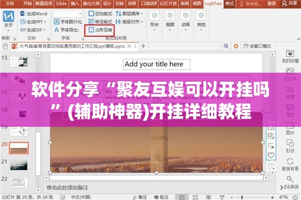Open 形状 ribbon gallery
Image resolution: width=301 pixels, height=200 pixels.
155,21
